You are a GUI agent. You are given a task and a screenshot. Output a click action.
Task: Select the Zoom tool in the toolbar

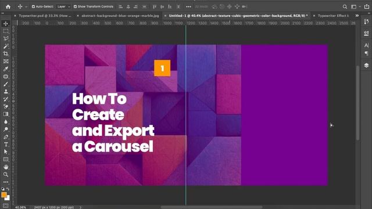coord(6,175)
